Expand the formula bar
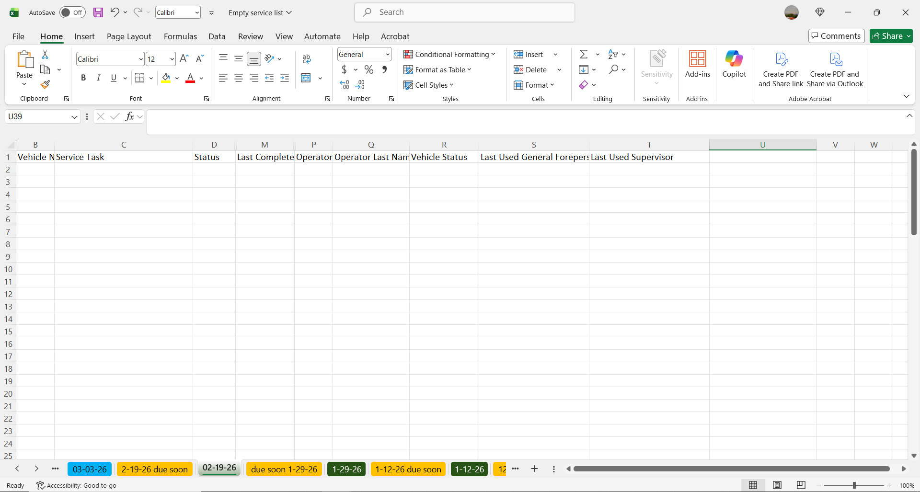 coord(909,116)
